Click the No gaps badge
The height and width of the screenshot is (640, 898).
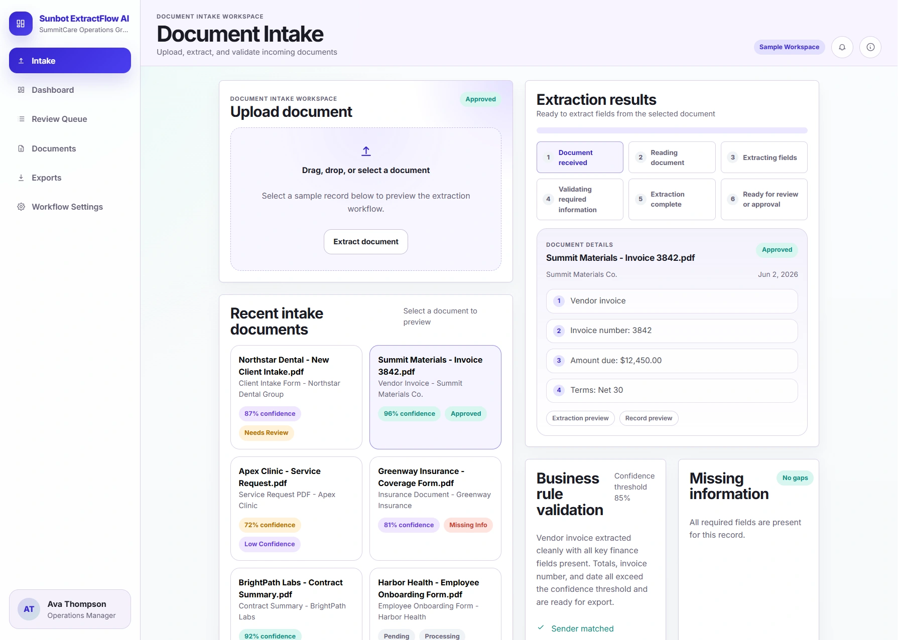(795, 478)
